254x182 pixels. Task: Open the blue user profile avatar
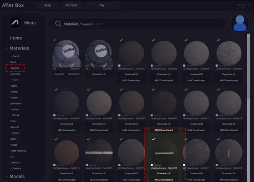(240, 24)
